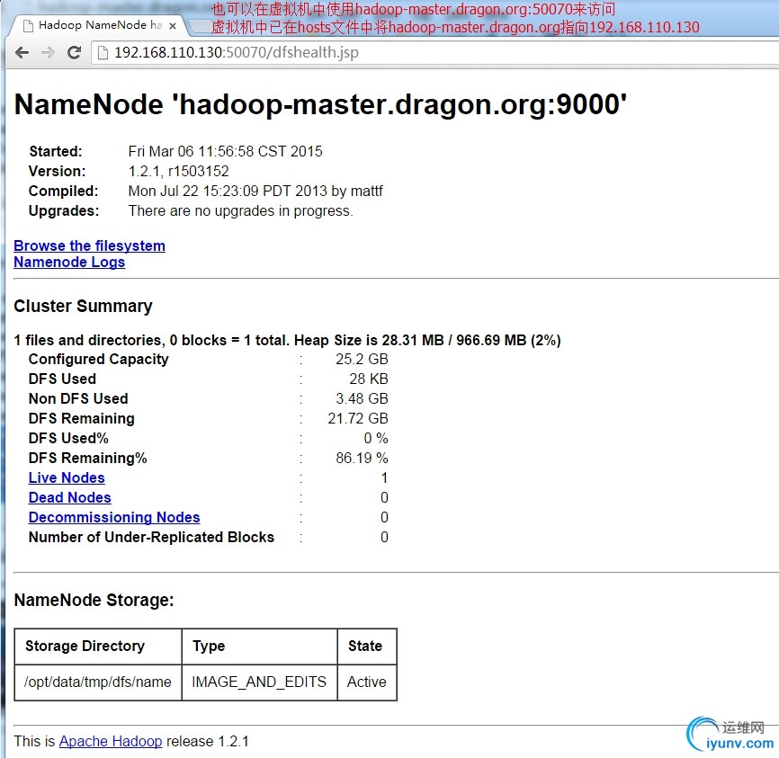
Task: Click the DFS Remaining value 21.72 GB
Action: (x=358, y=418)
